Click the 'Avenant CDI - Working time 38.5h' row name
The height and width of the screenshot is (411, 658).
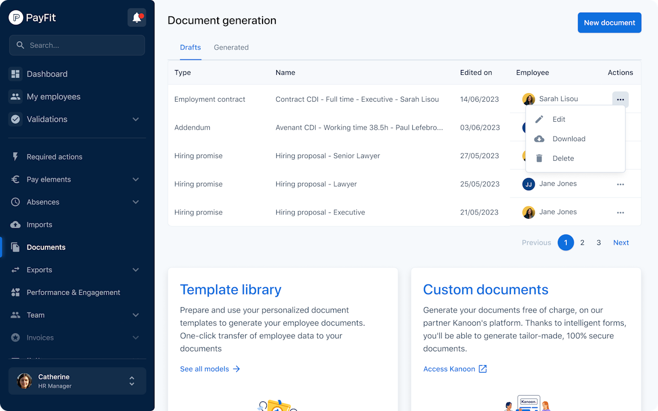359,128
